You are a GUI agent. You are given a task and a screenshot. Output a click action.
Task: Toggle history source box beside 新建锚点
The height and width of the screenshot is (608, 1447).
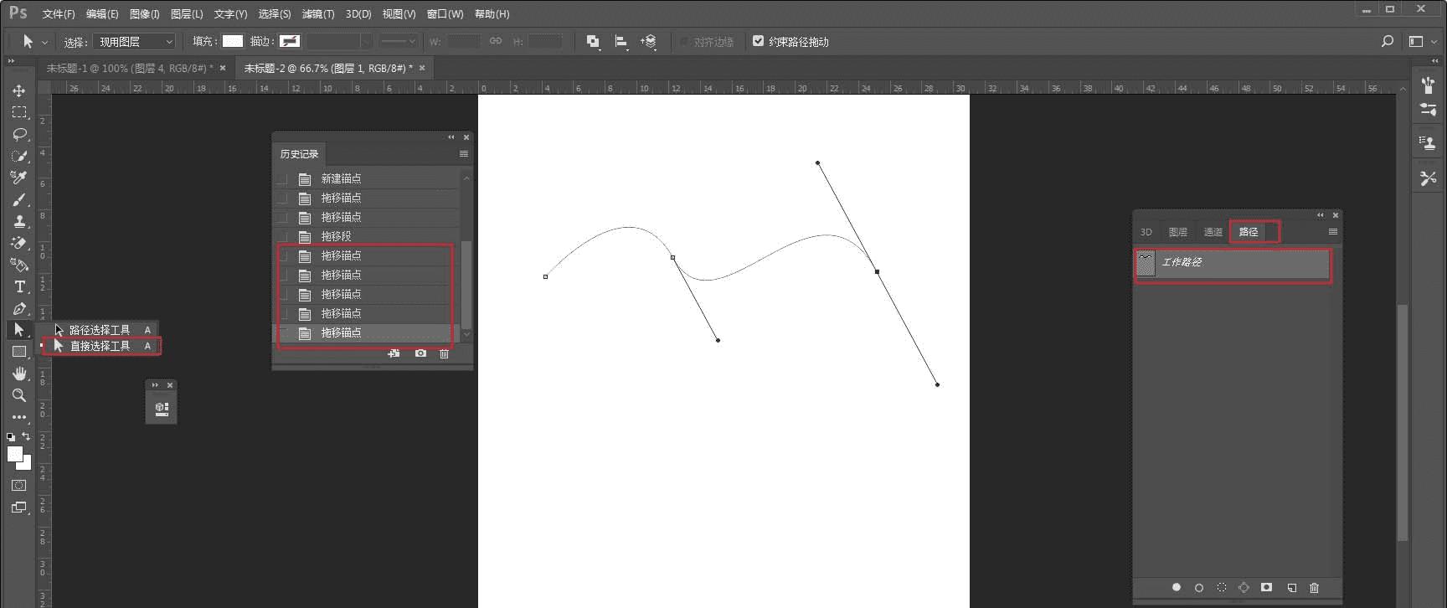coord(283,178)
